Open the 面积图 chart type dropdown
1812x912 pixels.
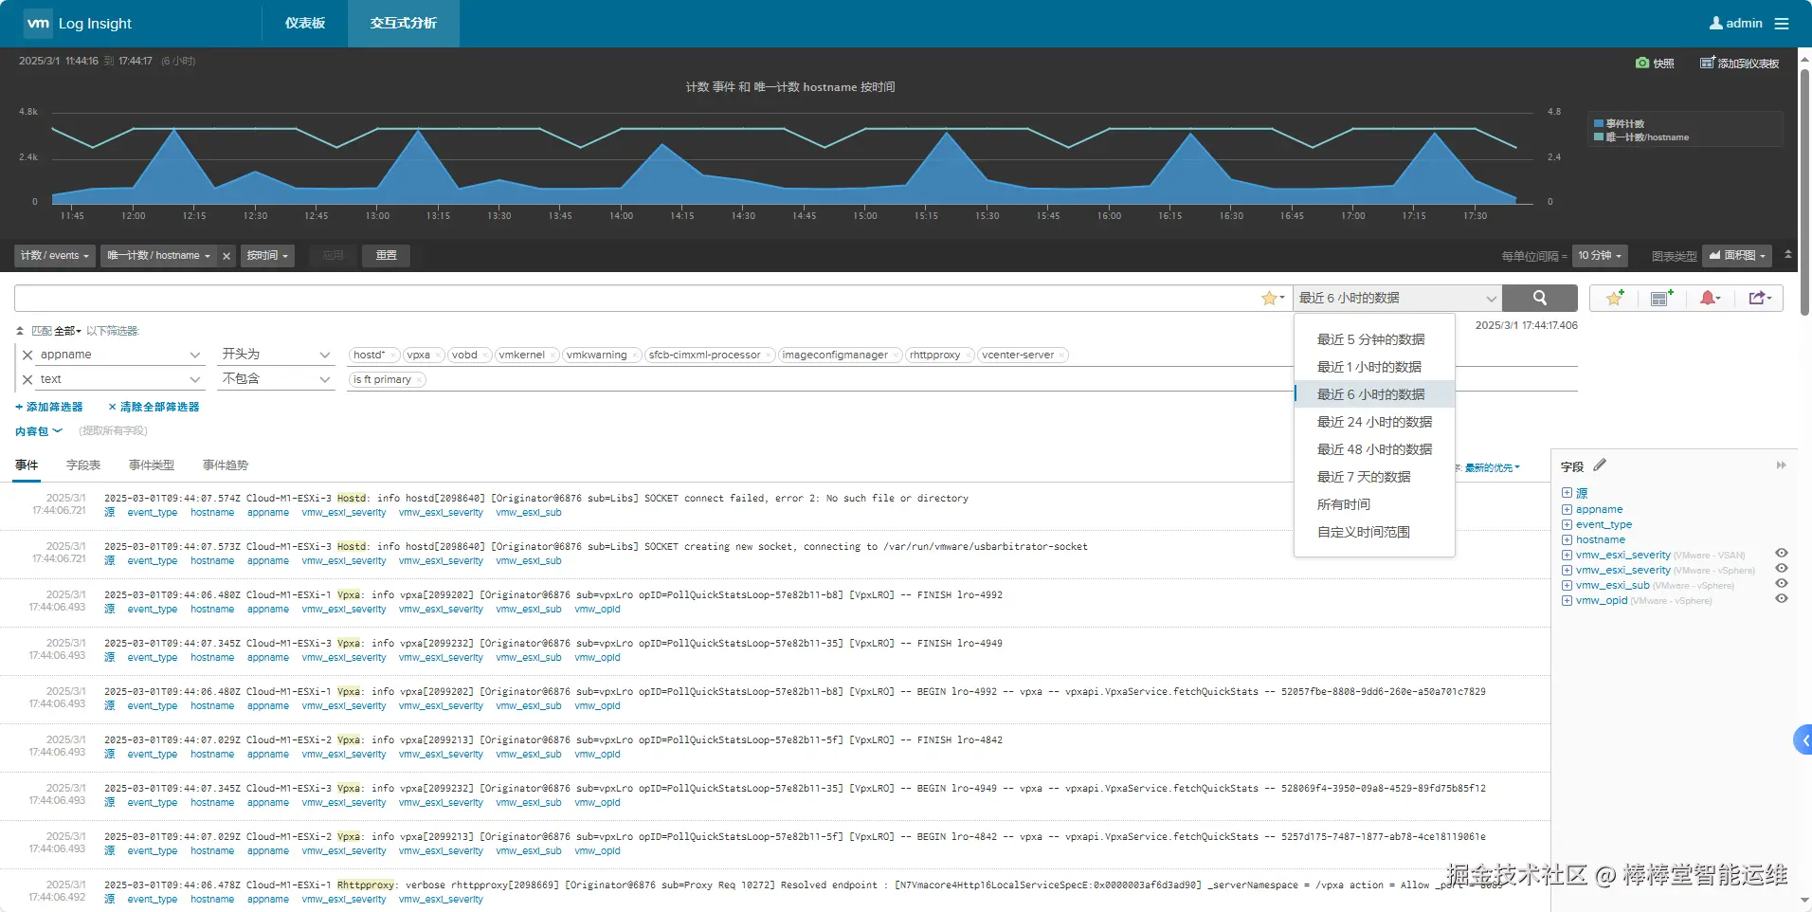pyautogui.click(x=1737, y=256)
